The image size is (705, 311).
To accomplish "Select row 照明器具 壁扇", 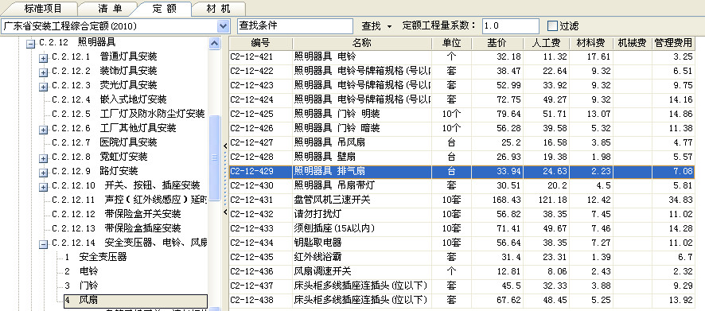I will click(x=462, y=157).
